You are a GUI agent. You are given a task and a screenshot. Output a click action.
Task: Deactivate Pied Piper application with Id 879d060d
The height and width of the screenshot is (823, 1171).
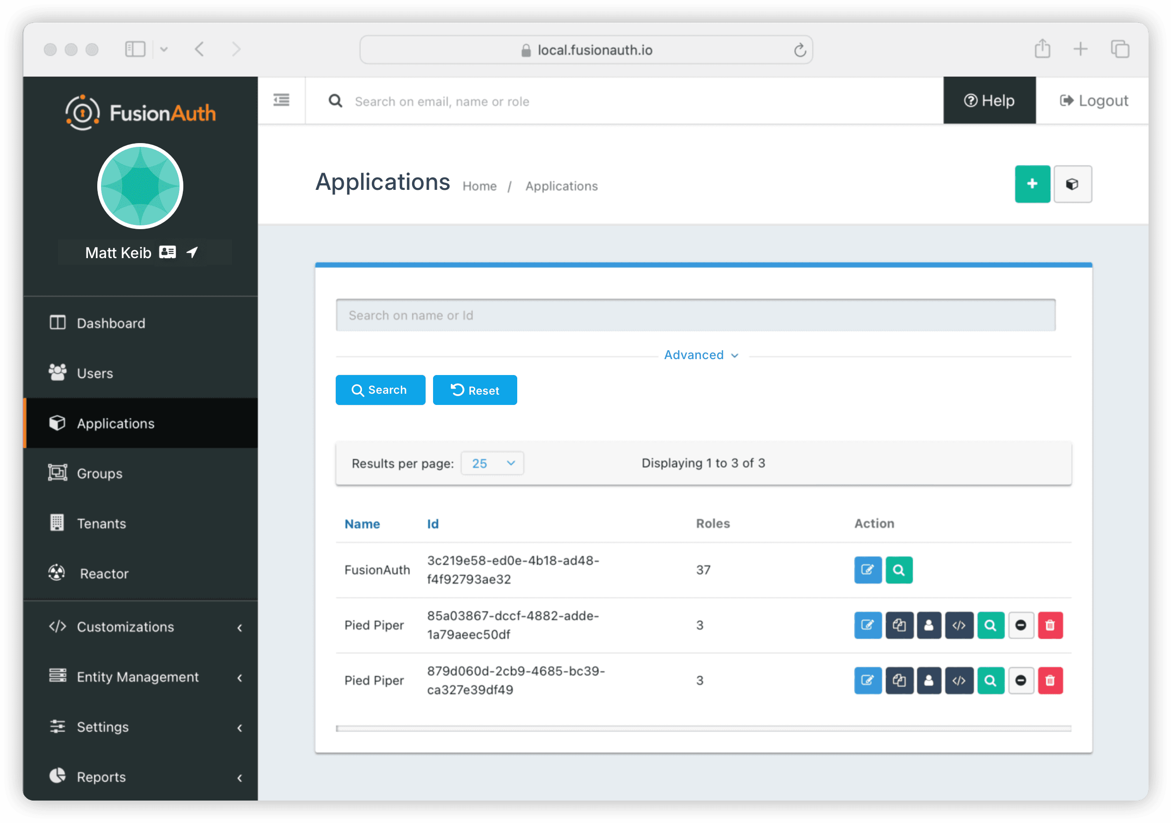[1020, 680]
